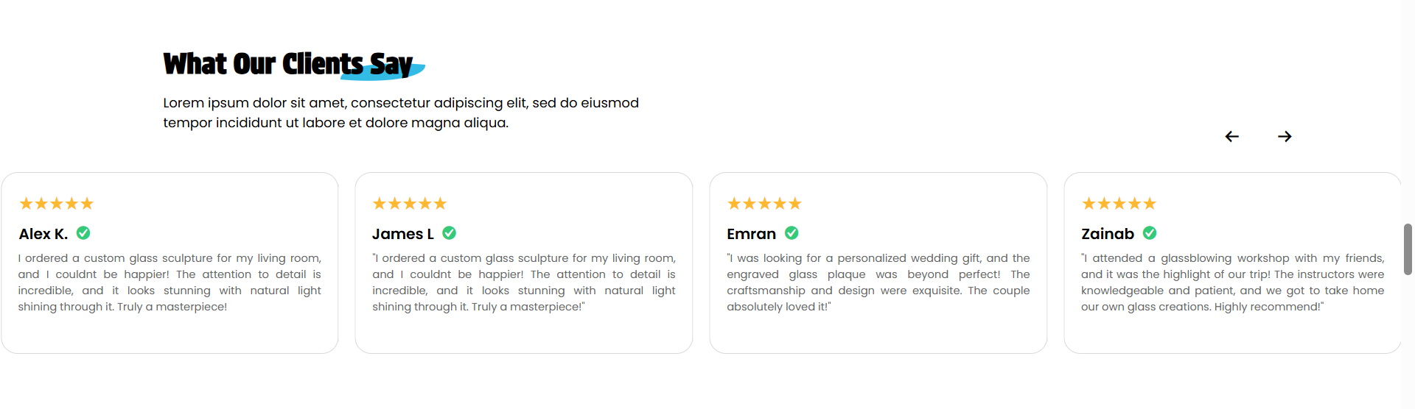This screenshot has width=1415, height=409.
Task: Click the verified checkmark beside Emran
Action: 792,233
